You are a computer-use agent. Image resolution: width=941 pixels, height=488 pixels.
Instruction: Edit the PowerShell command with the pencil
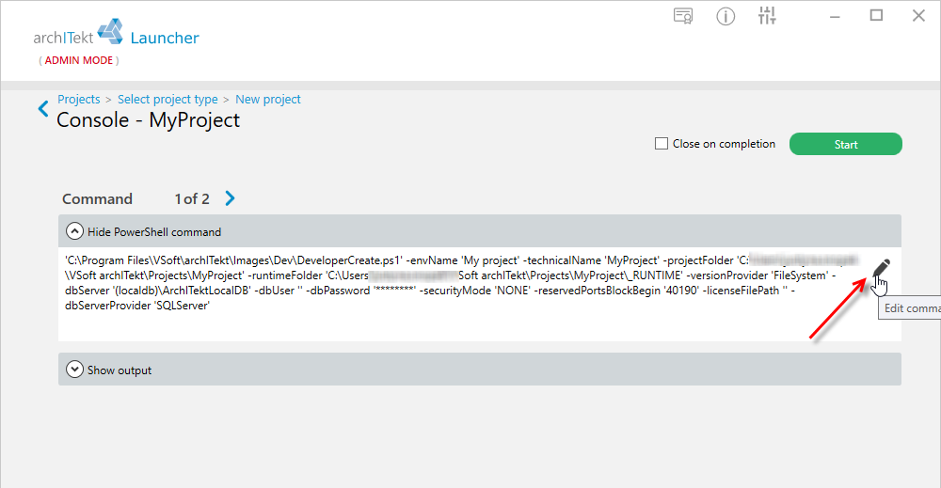click(x=881, y=268)
